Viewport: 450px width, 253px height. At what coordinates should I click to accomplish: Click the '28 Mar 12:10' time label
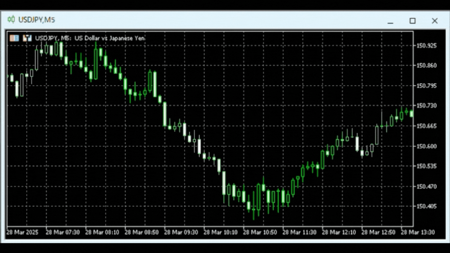339,232
